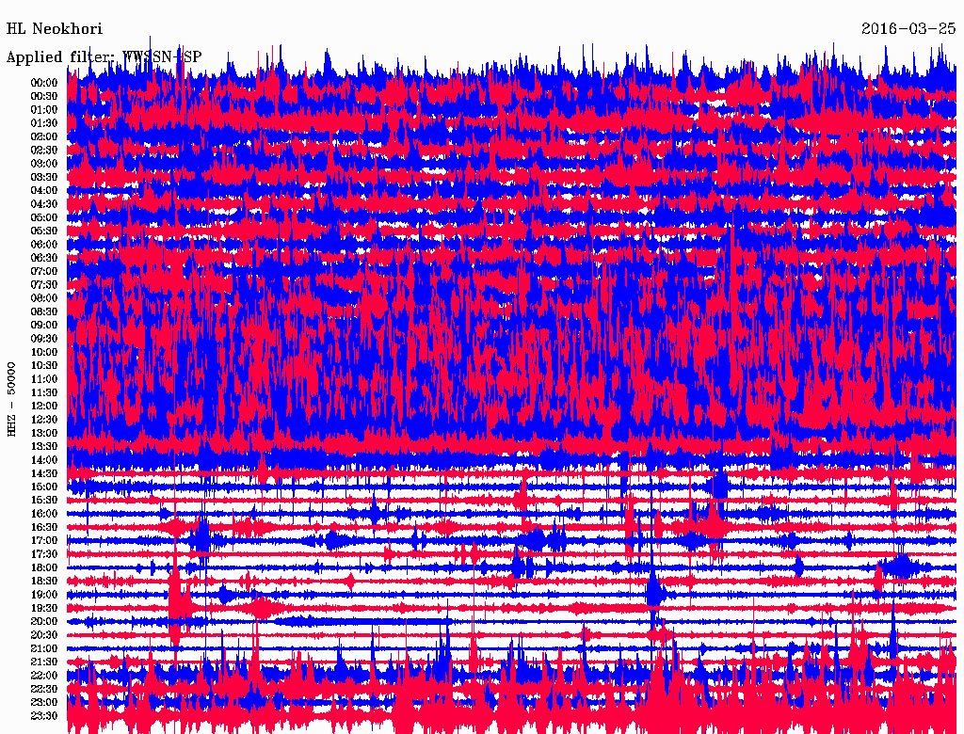Select the 16:00 time label
964x734 pixels.
tap(44, 514)
